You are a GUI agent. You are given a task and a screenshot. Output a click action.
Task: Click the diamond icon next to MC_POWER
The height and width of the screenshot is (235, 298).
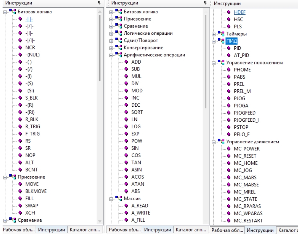pos(229,149)
